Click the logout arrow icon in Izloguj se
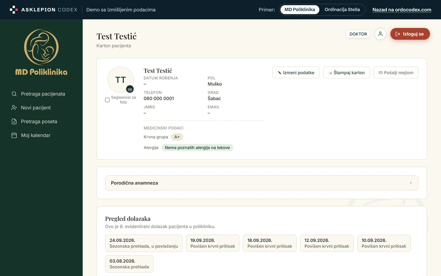This screenshot has width=441, height=276. pos(398,34)
